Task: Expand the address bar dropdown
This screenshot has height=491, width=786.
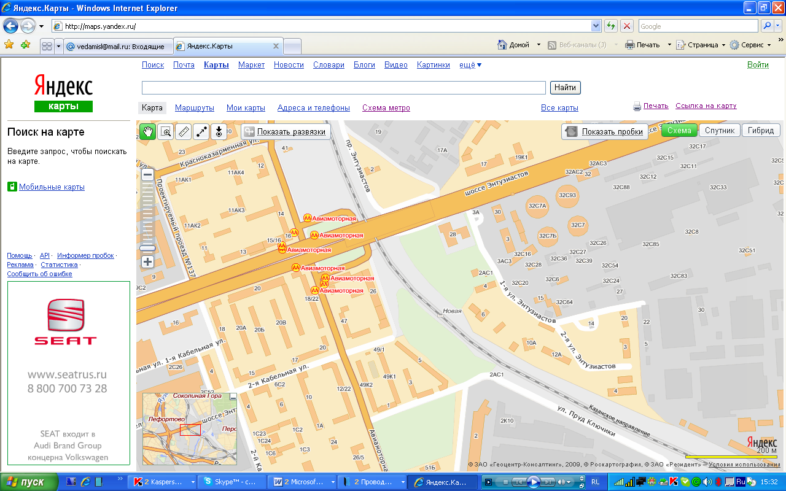Action: click(x=596, y=26)
